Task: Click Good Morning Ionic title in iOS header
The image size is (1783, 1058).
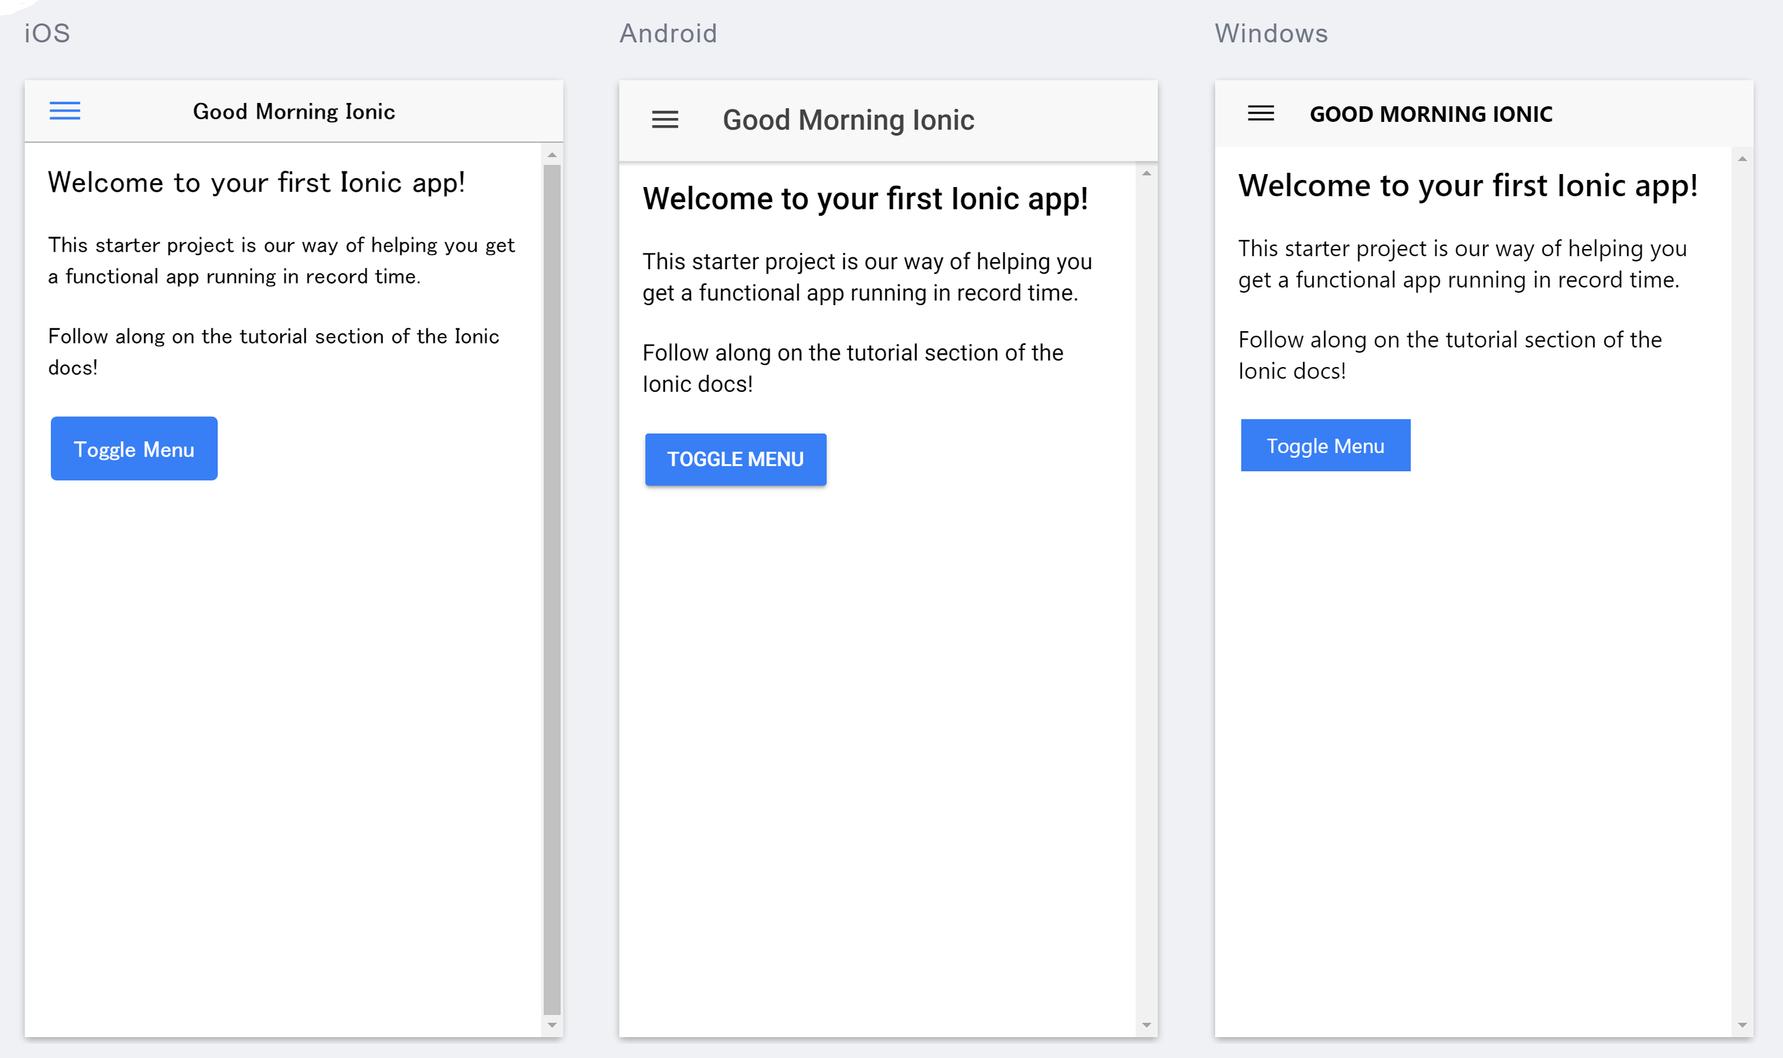Action: [x=294, y=111]
